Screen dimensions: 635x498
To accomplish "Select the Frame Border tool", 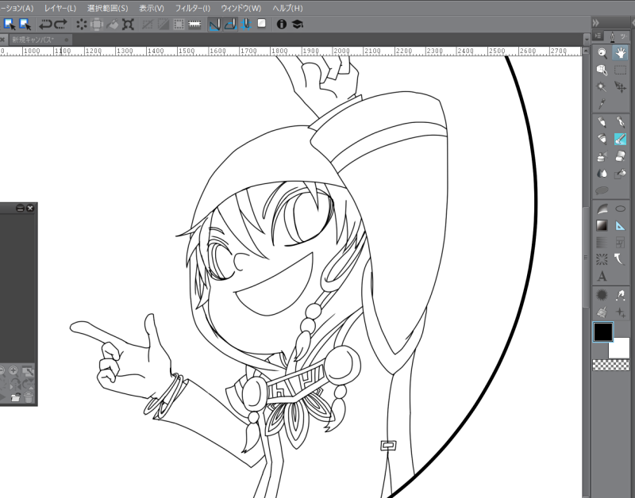I will pyautogui.click(x=620, y=243).
